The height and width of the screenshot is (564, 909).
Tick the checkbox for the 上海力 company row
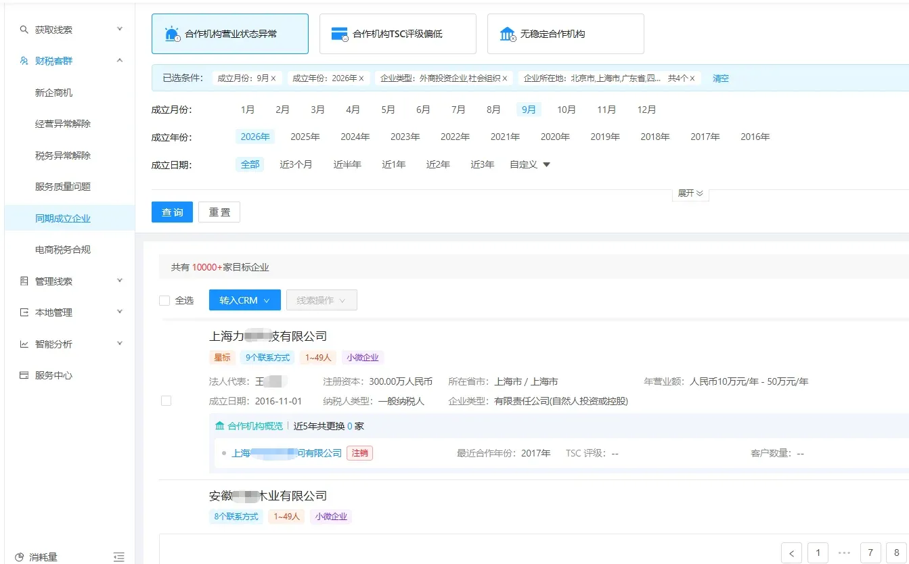pyautogui.click(x=166, y=401)
